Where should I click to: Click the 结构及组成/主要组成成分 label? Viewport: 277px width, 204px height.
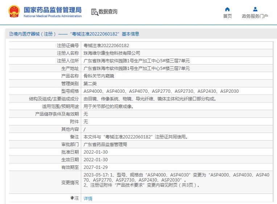(54, 99)
